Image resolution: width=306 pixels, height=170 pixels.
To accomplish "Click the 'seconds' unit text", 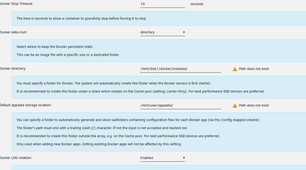I will pos(197,4).
